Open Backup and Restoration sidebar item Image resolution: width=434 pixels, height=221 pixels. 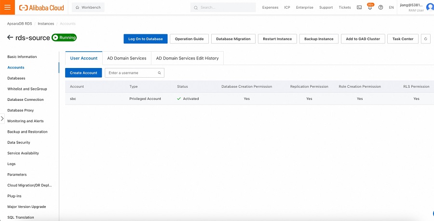pos(27,132)
